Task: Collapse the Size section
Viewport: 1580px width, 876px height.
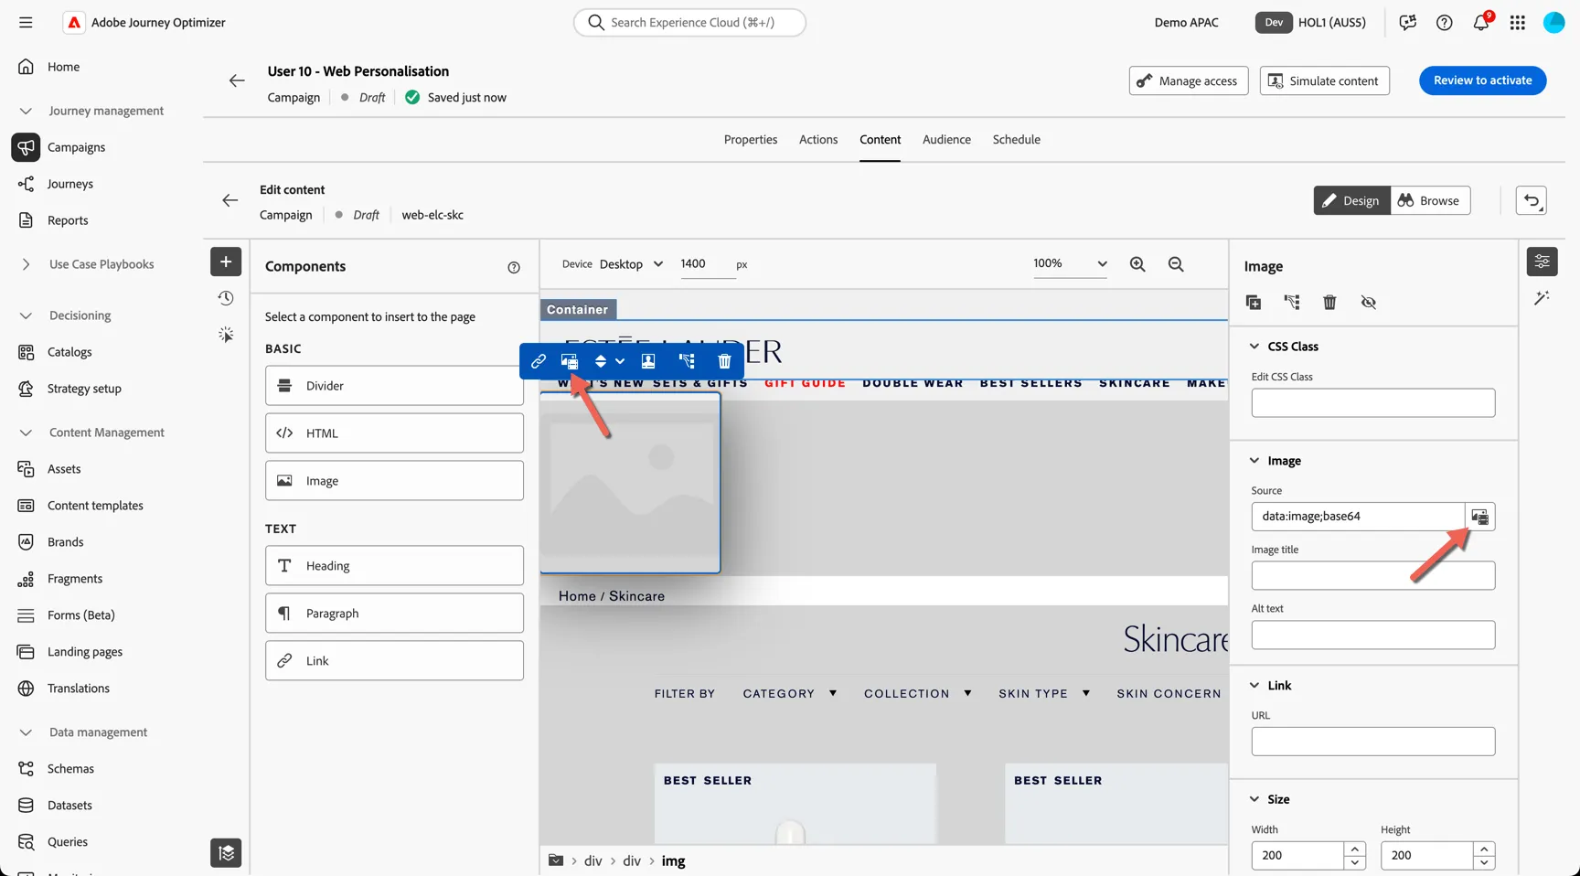Action: click(1254, 799)
